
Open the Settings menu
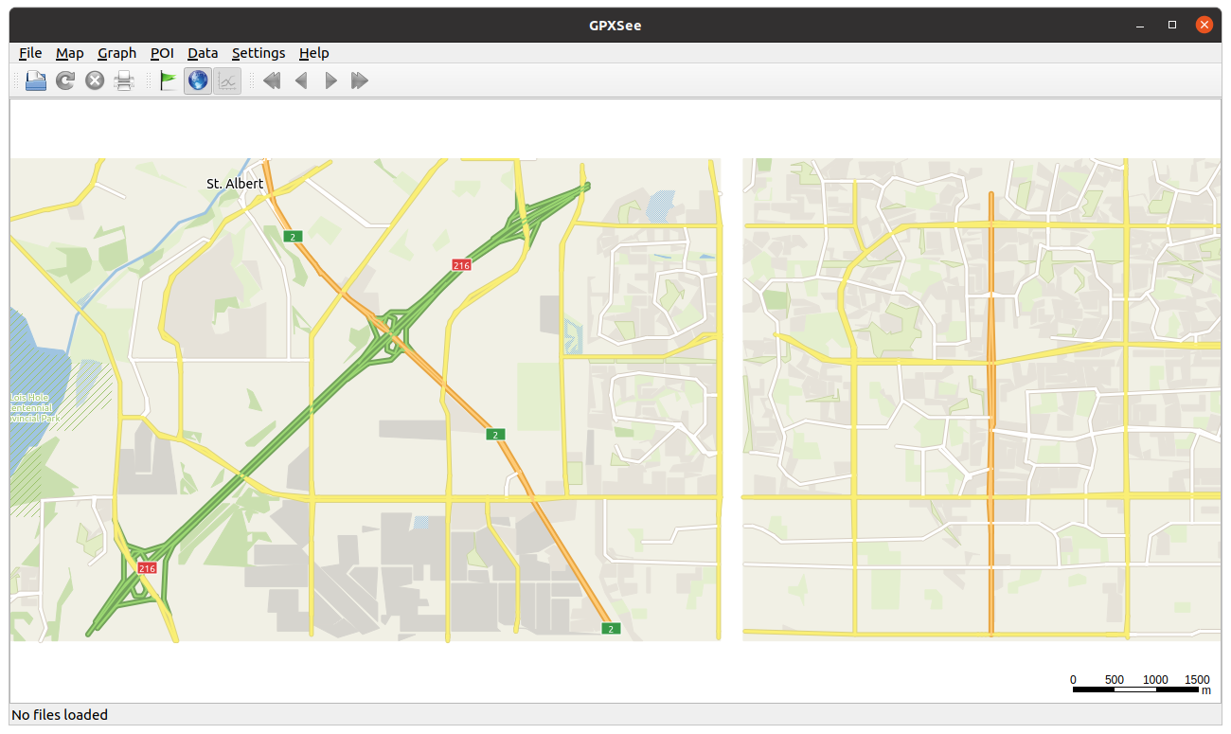point(259,53)
